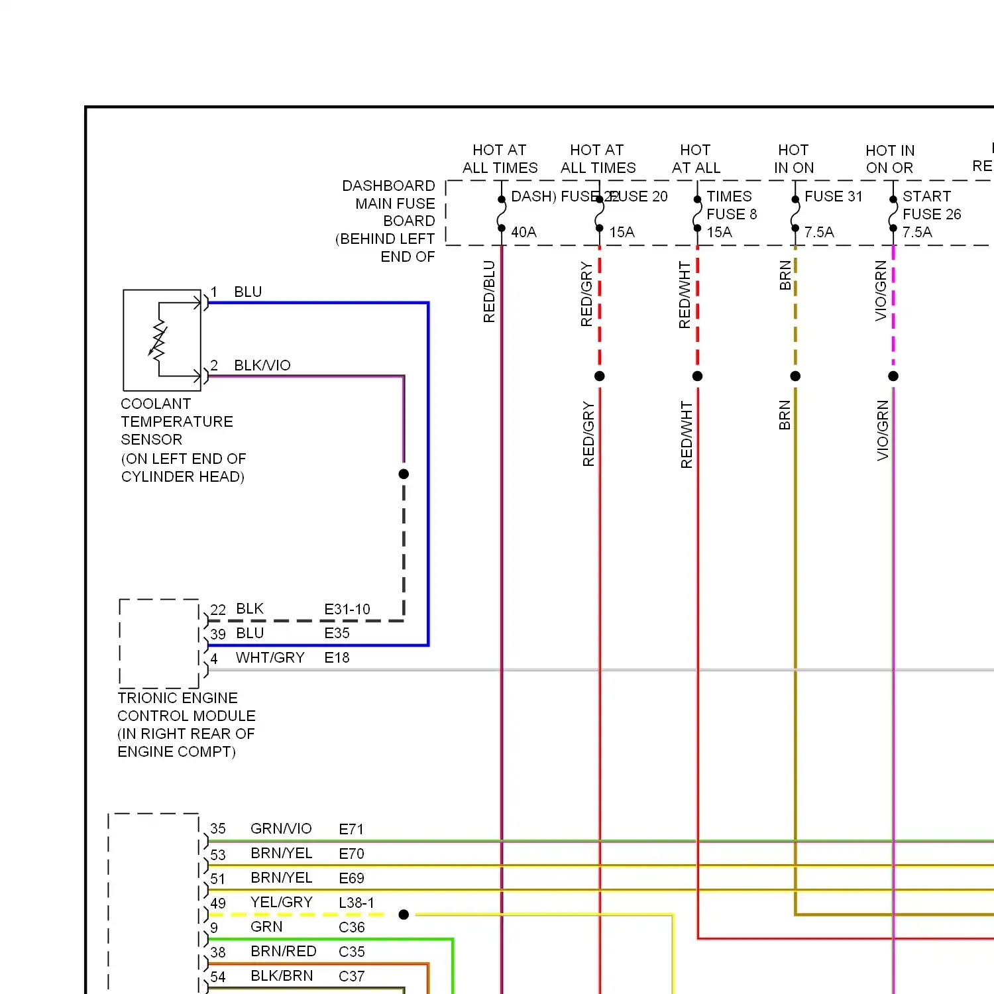This screenshot has height=994, width=994.
Task: Click connector reference 'E35'
Action: [x=337, y=633]
